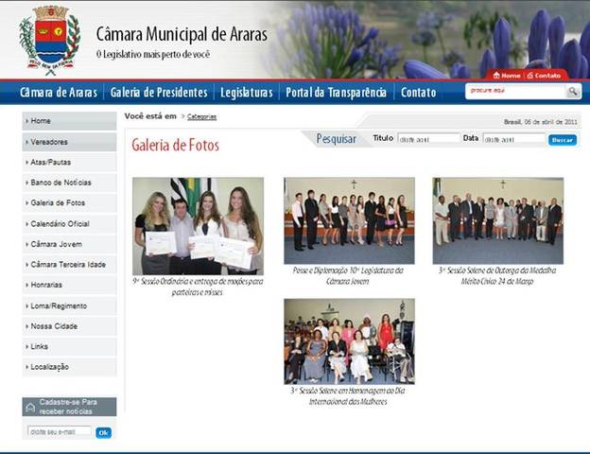Select Portal da Transparência in navigation bar

tap(337, 93)
